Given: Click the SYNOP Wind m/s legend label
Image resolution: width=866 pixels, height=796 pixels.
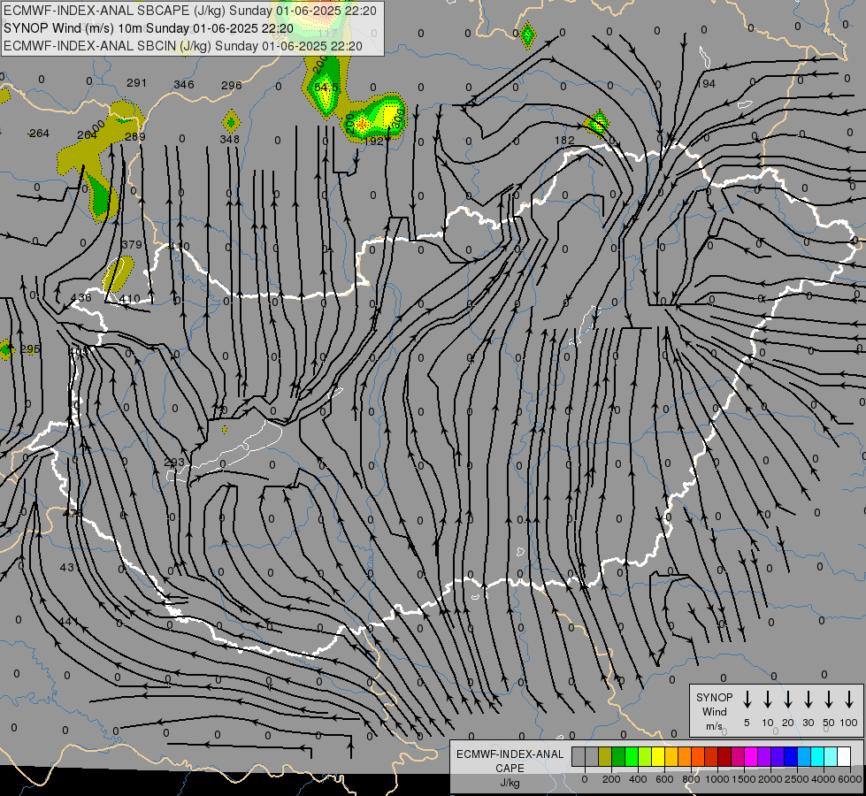Looking at the screenshot, I should click(714, 711).
